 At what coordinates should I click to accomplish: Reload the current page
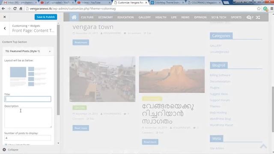click(x=15, y=9)
